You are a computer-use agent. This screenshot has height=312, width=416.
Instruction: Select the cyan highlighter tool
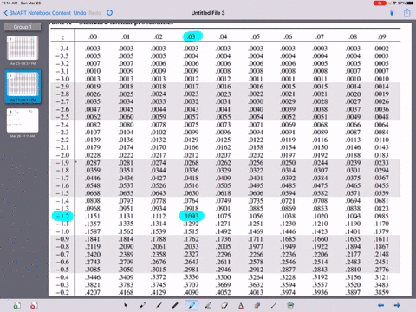[192, 305]
